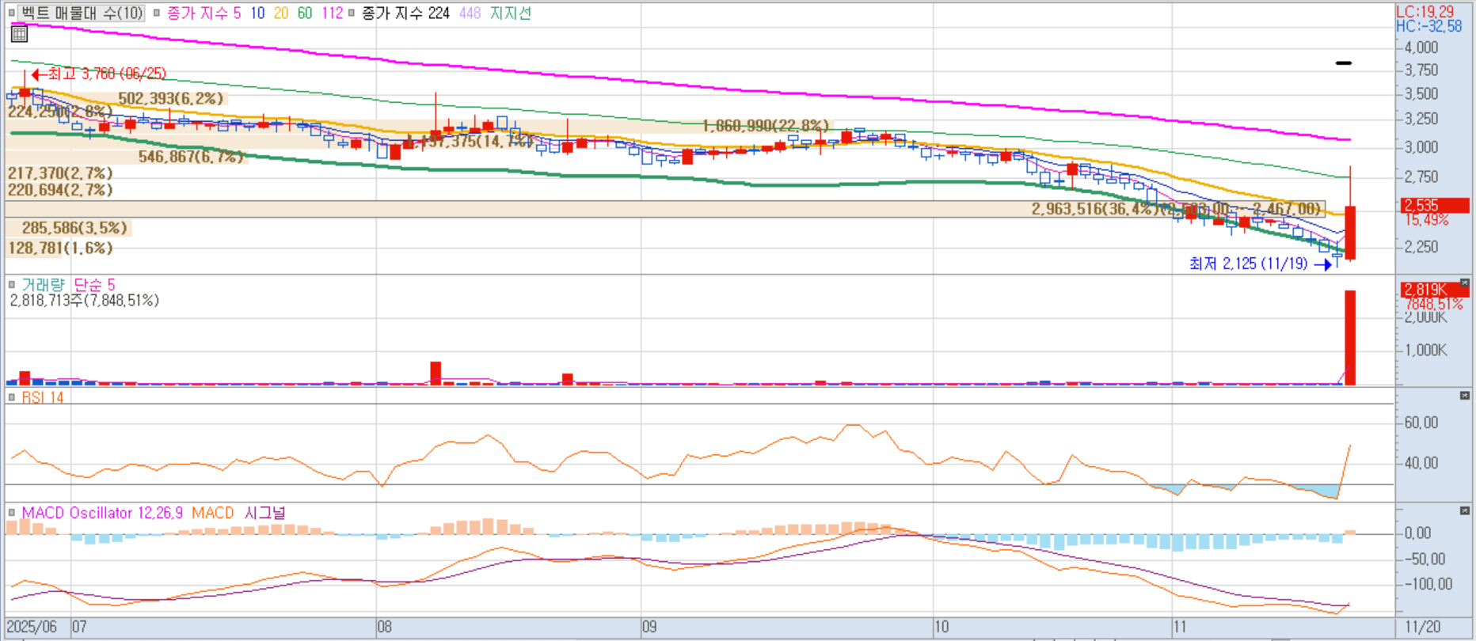The height and width of the screenshot is (641, 1476).
Task: Click the 4,000 price scale value
Action: 1421,47
